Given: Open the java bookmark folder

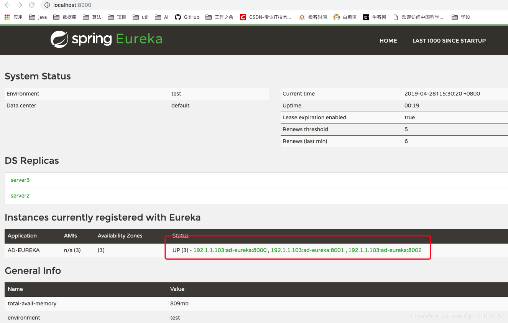Looking at the screenshot, I should tap(38, 17).
